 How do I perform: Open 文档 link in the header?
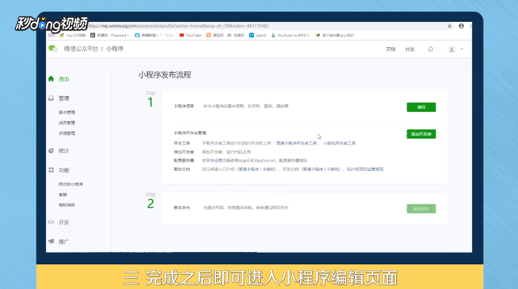[x=391, y=49]
